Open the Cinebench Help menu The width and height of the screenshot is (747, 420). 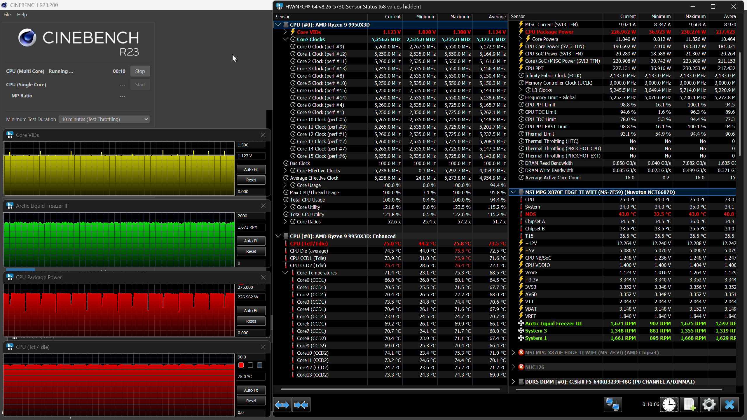(22, 15)
